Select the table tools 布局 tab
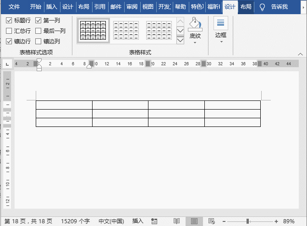 (246, 7)
